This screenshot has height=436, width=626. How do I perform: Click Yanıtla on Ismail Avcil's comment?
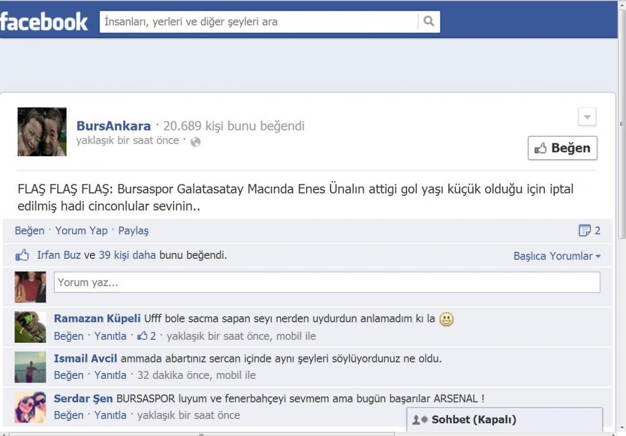coord(110,375)
